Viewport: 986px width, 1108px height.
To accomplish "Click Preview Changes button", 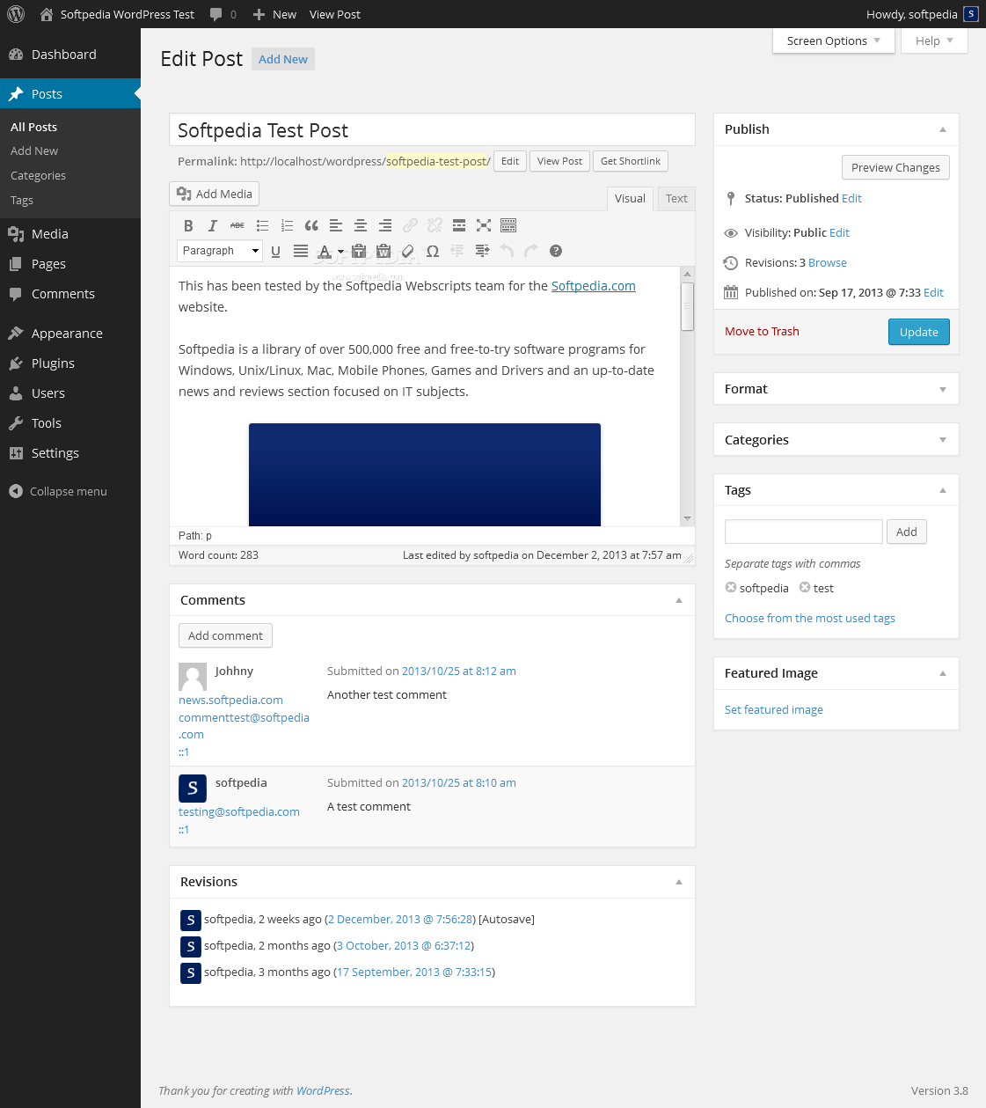I will pos(895,167).
